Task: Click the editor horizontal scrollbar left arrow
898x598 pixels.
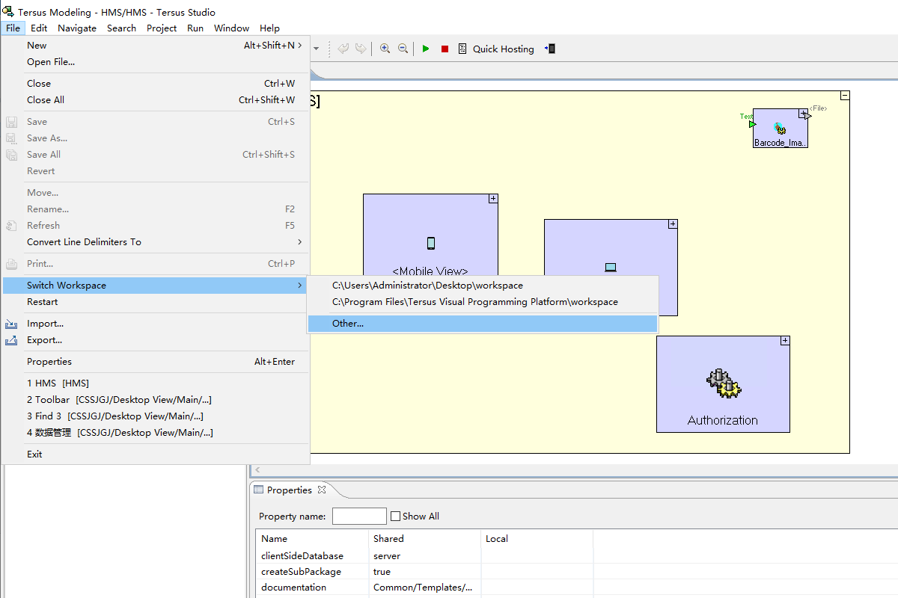Action: pos(258,470)
